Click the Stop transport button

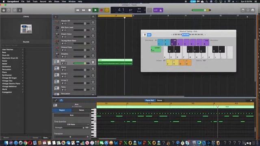click(x=89, y=10)
